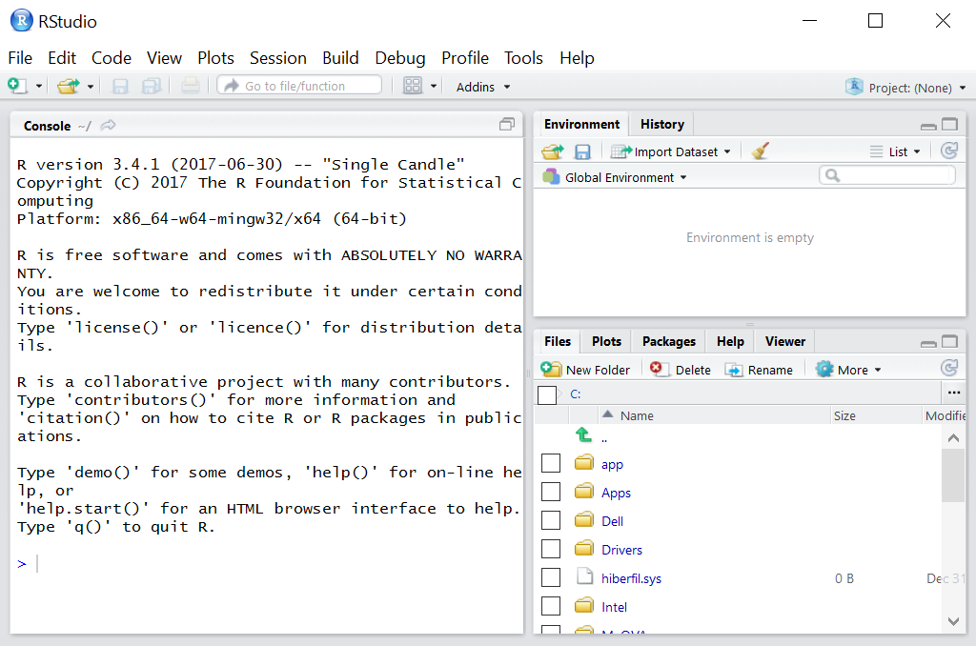Open the Global Environment dropdown
Image resolution: width=976 pixels, height=646 pixels.
point(613,176)
